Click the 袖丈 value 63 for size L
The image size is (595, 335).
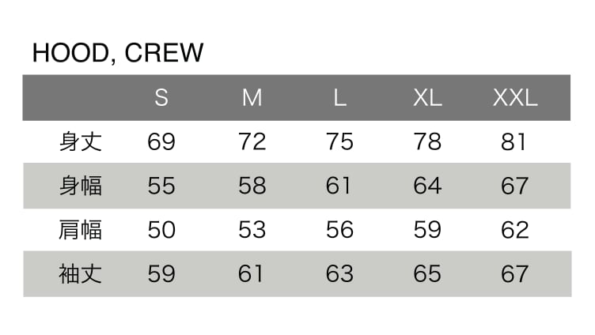pos(339,274)
